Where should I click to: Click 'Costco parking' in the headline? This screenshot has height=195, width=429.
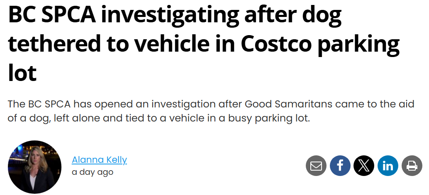tap(320, 45)
